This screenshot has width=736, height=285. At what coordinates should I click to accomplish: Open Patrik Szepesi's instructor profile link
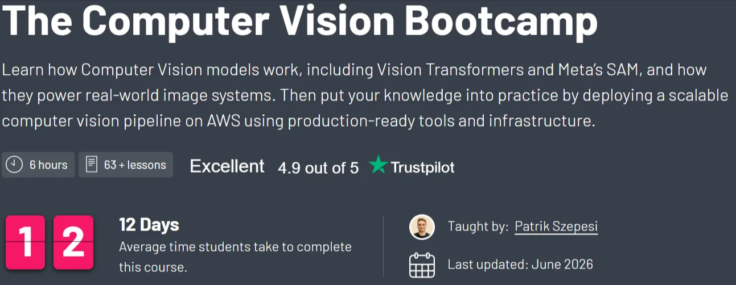coord(556,227)
